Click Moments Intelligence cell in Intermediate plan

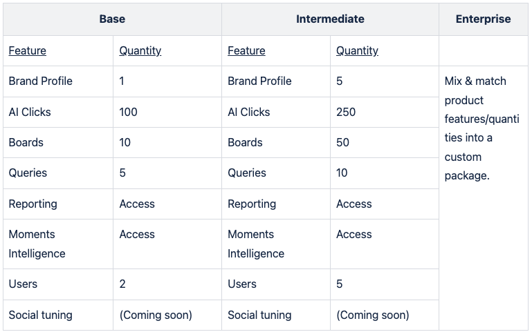pos(256,244)
